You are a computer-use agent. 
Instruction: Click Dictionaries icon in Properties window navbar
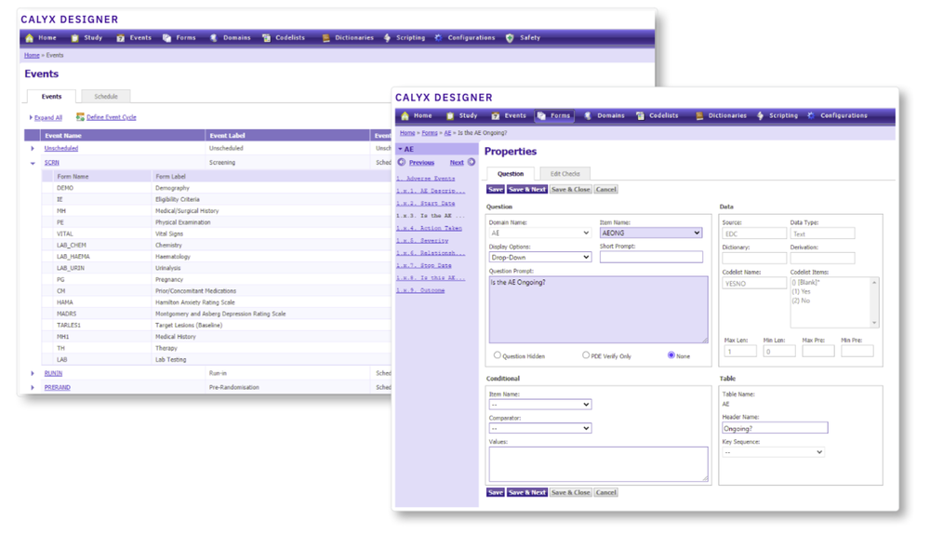pos(699,115)
